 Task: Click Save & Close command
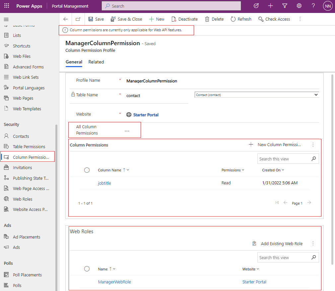126,19
